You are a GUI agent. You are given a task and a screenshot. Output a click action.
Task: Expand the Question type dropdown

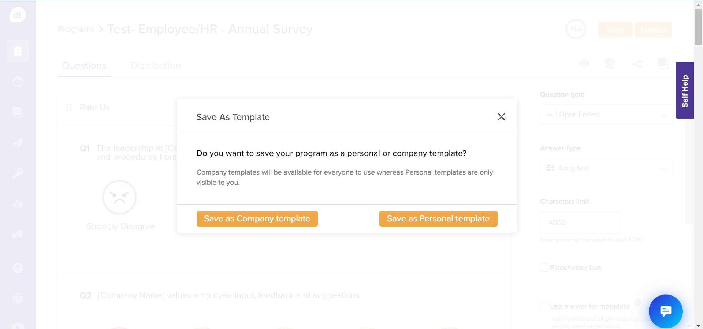[606, 115]
